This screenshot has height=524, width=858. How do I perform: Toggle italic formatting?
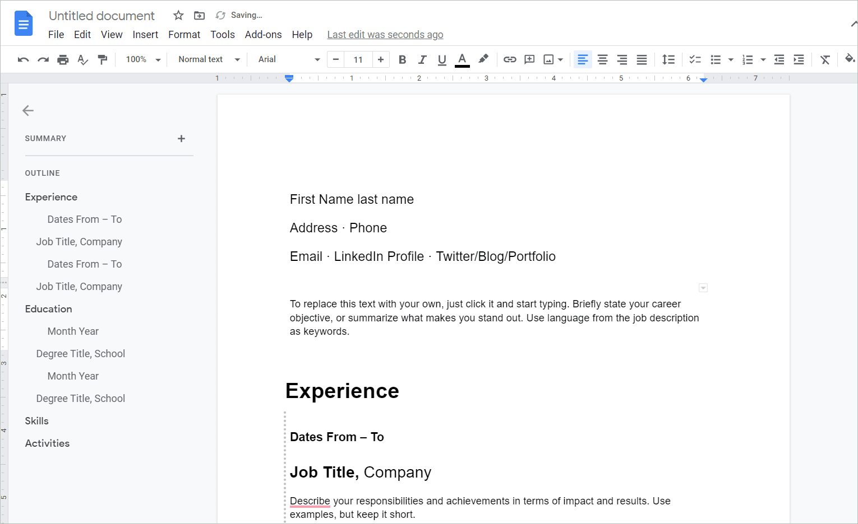tap(422, 59)
